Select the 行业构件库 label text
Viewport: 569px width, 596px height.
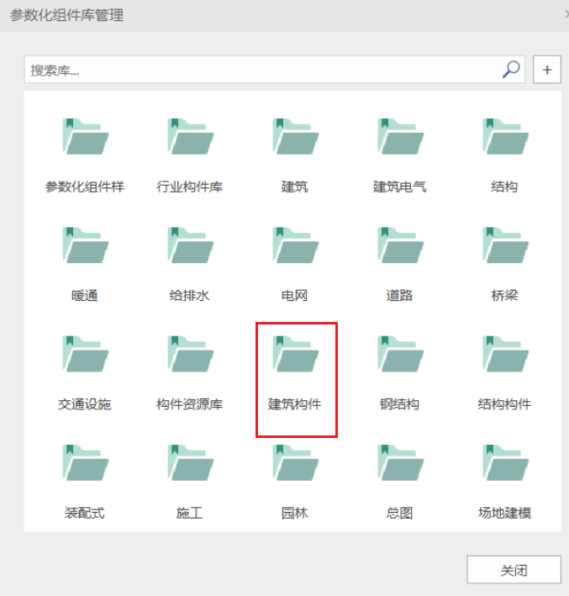point(190,187)
